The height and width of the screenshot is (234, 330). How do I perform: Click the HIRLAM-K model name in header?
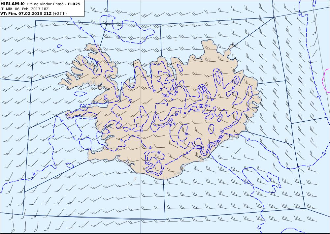pos(12,4)
